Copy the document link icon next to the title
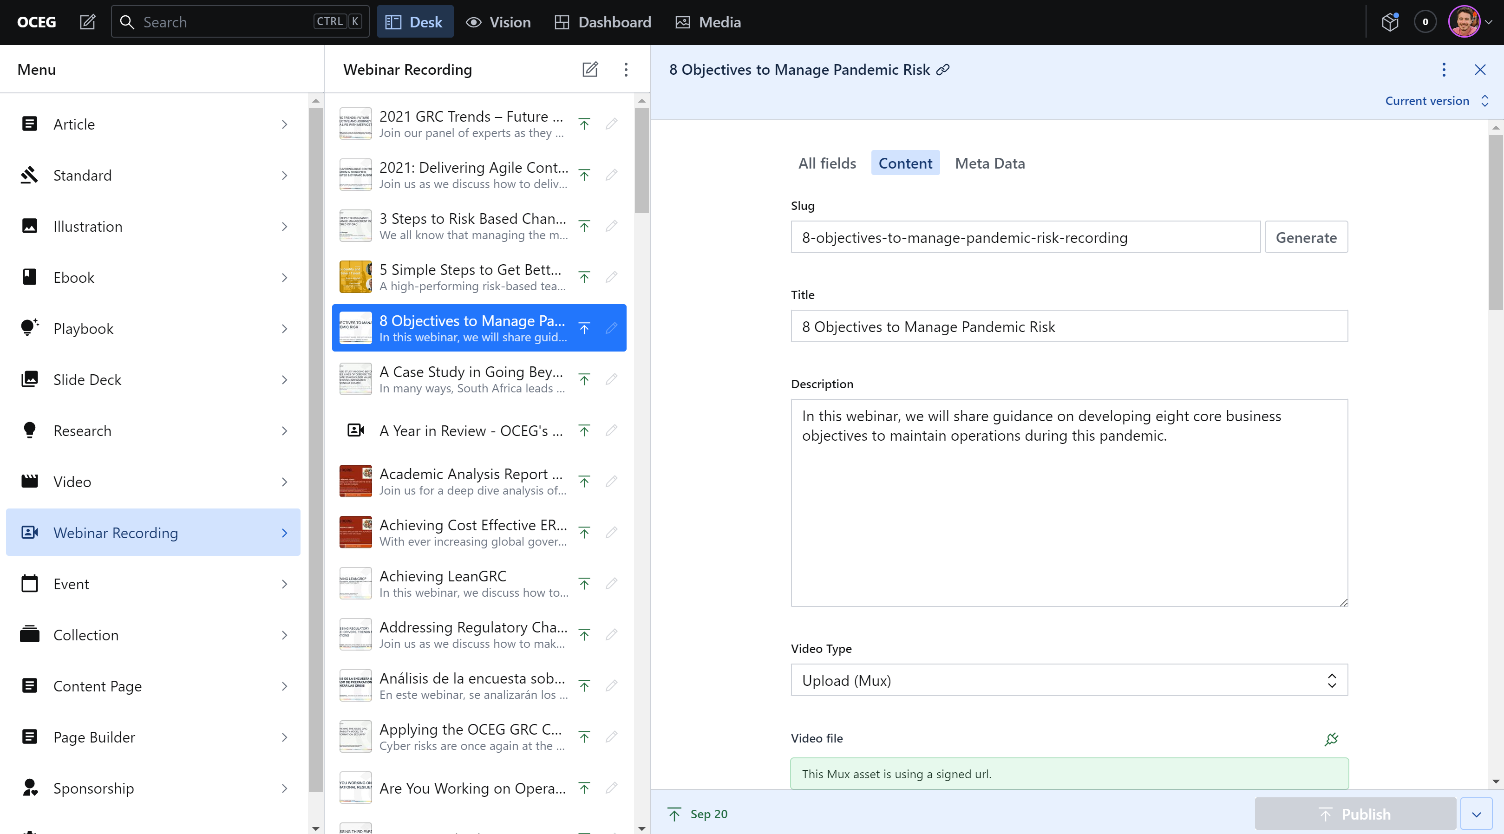1504x834 pixels. tap(943, 70)
